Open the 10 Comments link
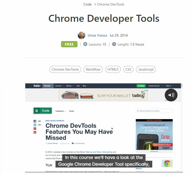 [x=79, y=143]
